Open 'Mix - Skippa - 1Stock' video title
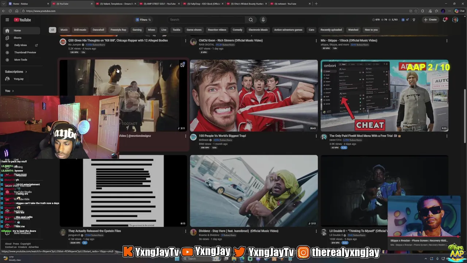 349,41
